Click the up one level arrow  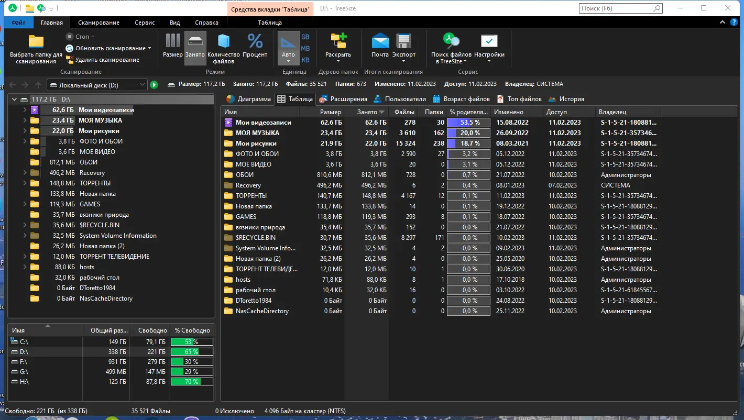pos(38,84)
